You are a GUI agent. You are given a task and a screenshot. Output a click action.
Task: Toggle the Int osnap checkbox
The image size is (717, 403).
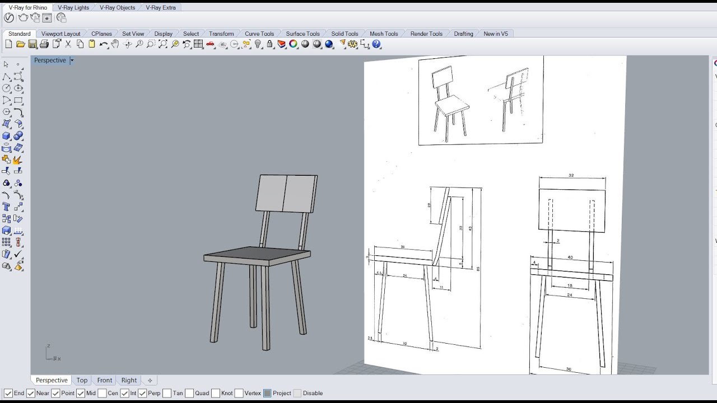click(124, 393)
